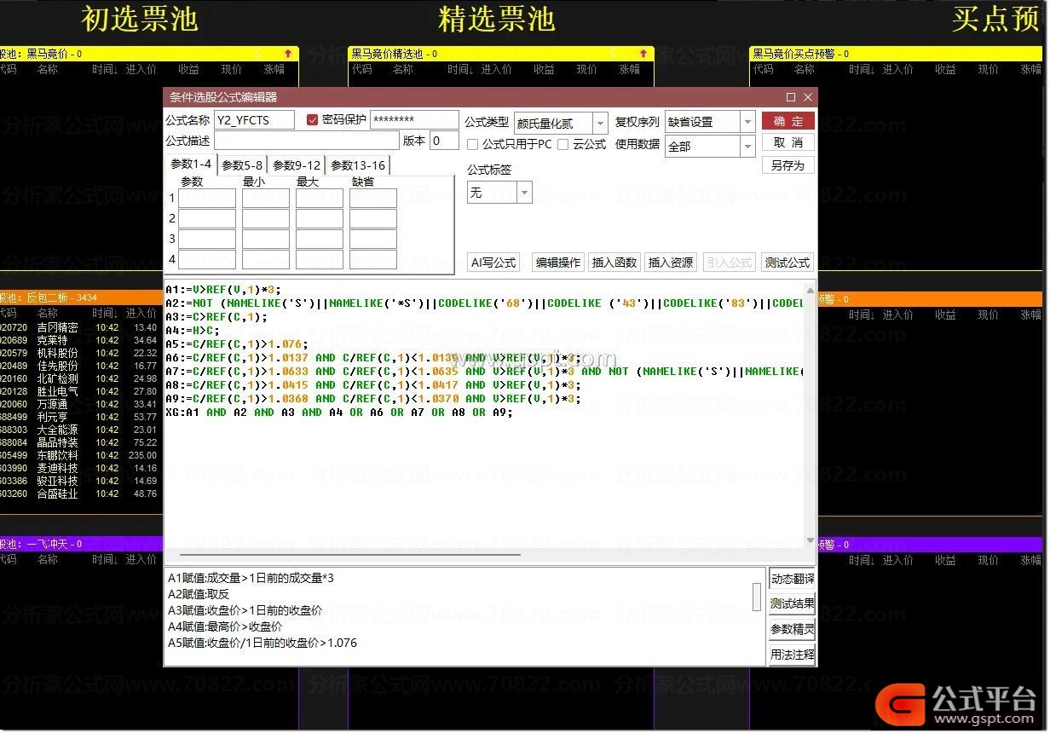
Task: Click the 公式描述 input field
Action: tap(306, 141)
